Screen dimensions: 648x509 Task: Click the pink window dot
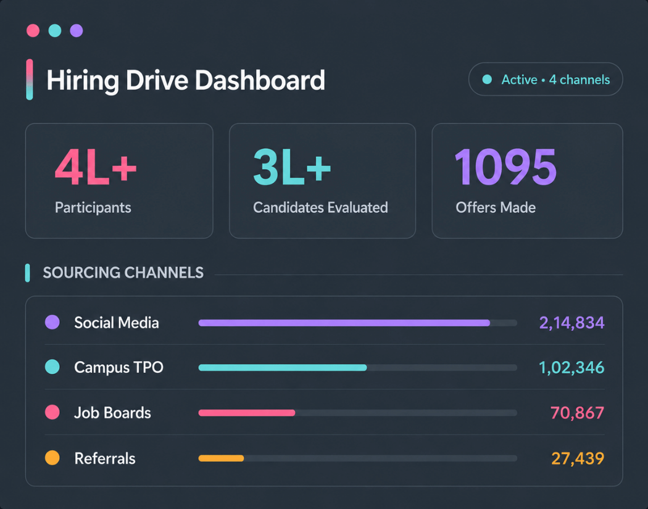pyautogui.click(x=33, y=31)
